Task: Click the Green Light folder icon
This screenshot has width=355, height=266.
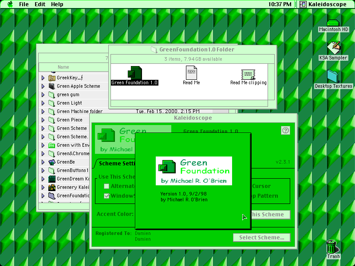Action: click(x=52, y=103)
